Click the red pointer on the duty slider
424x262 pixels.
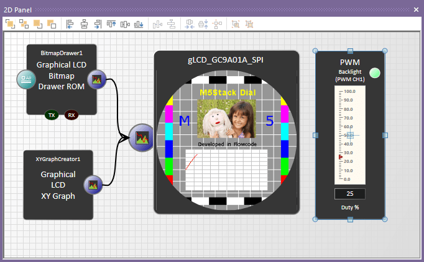click(x=341, y=157)
